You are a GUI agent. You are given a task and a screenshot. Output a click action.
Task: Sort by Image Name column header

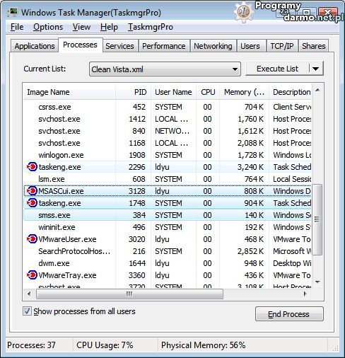coord(69,92)
